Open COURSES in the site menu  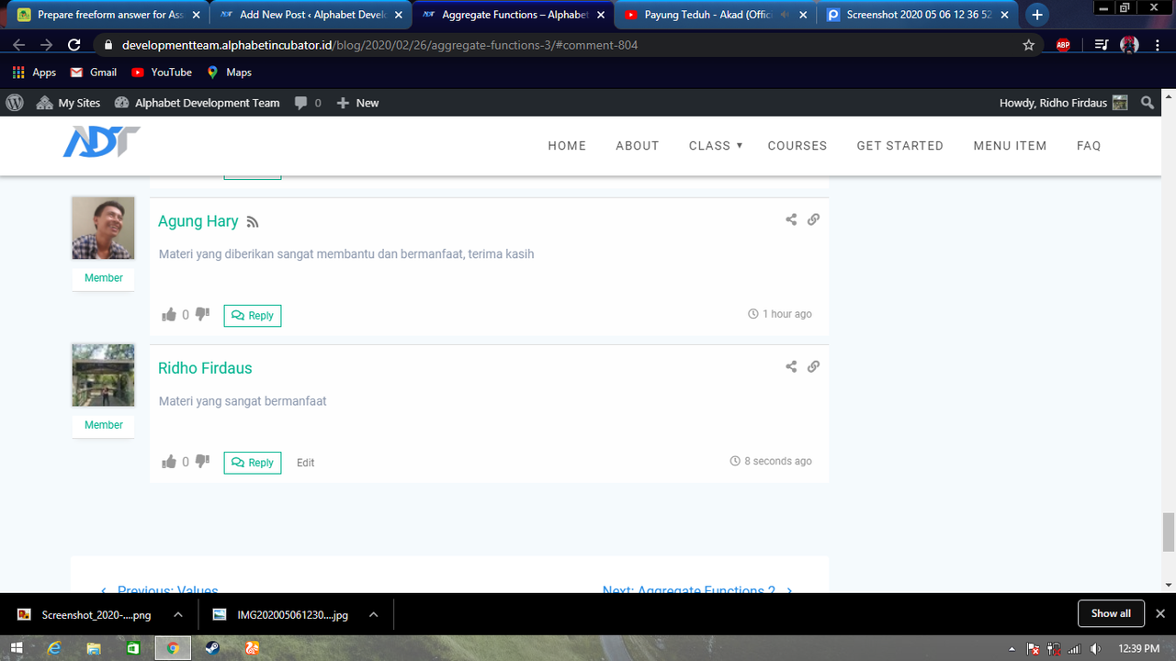[797, 146]
